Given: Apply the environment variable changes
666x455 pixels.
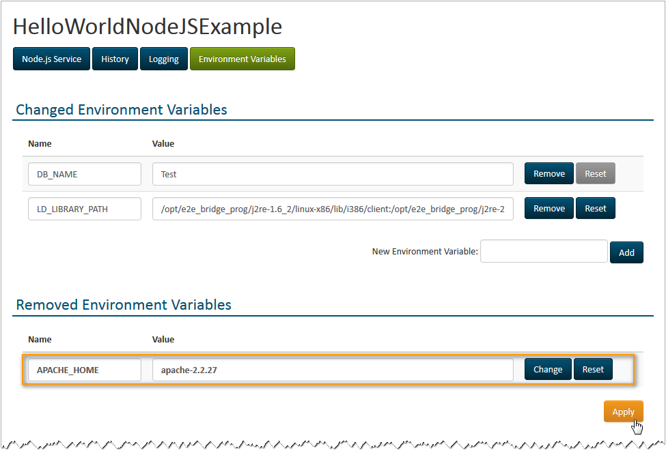Looking at the screenshot, I should 623,411.
